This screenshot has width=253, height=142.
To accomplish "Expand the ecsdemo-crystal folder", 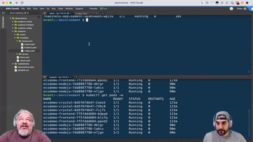I will point(13,22).
